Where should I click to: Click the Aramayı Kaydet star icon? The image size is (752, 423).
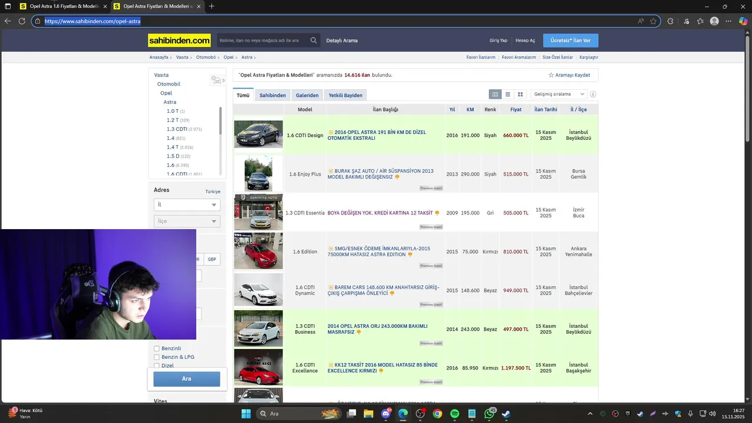click(x=551, y=75)
